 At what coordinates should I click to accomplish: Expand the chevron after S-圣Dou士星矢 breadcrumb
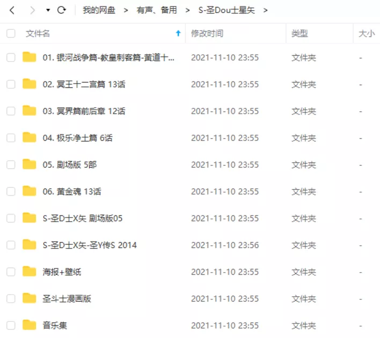click(x=265, y=10)
